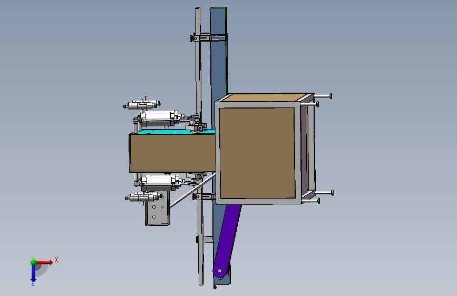This screenshot has height=296, width=457.
Task: Select the small brown rectangular box on the left
Action: [172, 153]
